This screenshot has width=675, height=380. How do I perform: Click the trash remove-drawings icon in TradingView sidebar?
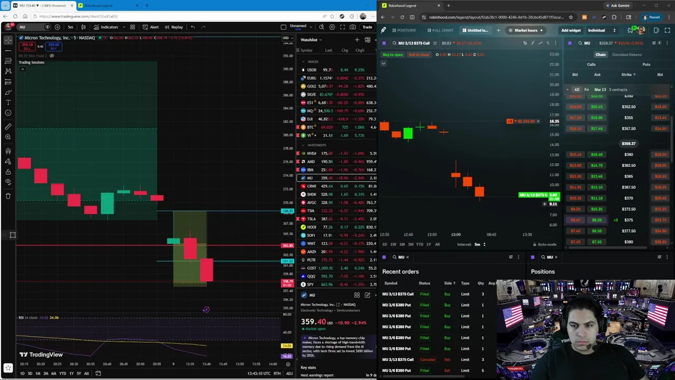[x=8, y=196]
